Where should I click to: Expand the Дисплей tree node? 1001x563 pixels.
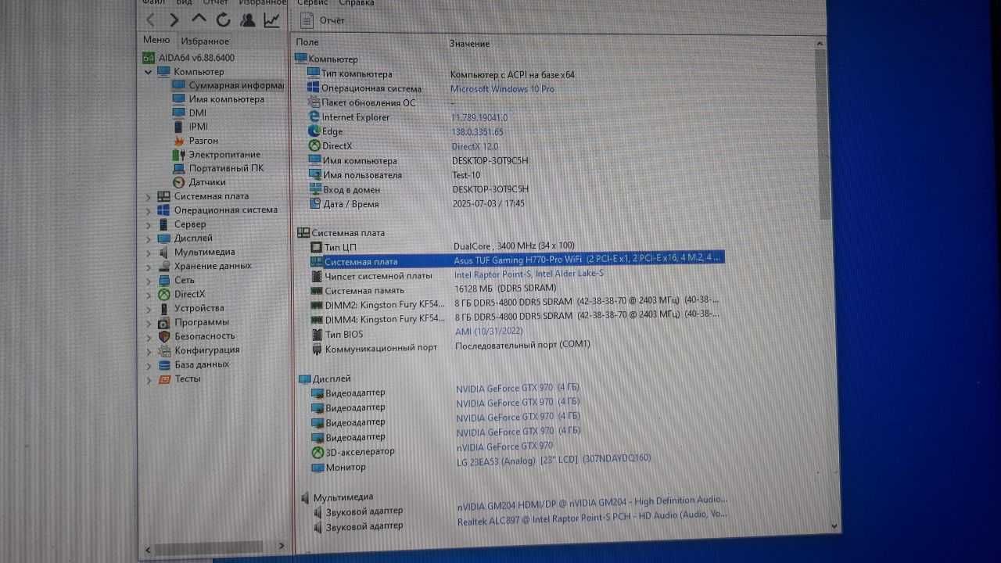(149, 238)
